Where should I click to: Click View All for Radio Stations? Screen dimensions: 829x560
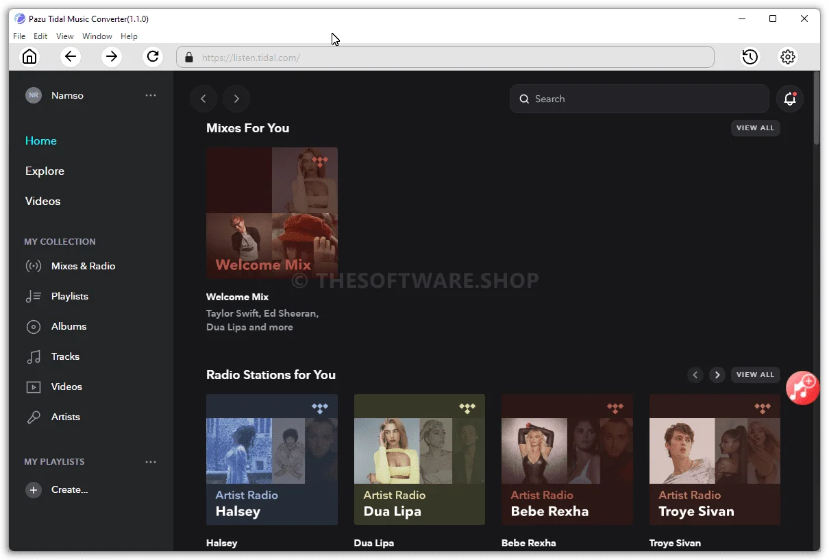(x=755, y=374)
